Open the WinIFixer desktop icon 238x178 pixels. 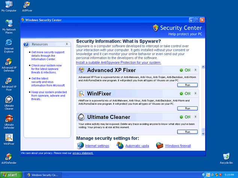coord(9,138)
